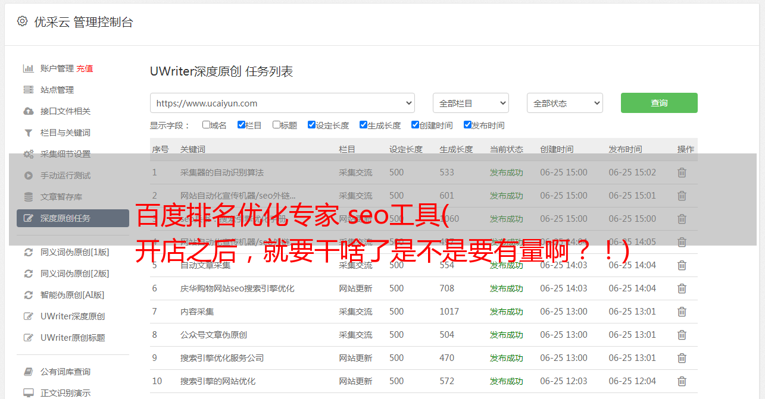Open 采集细节设置 in the sidebar
Image resolution: width=765 pixels, height=399 pixels.
pos(65,154)
